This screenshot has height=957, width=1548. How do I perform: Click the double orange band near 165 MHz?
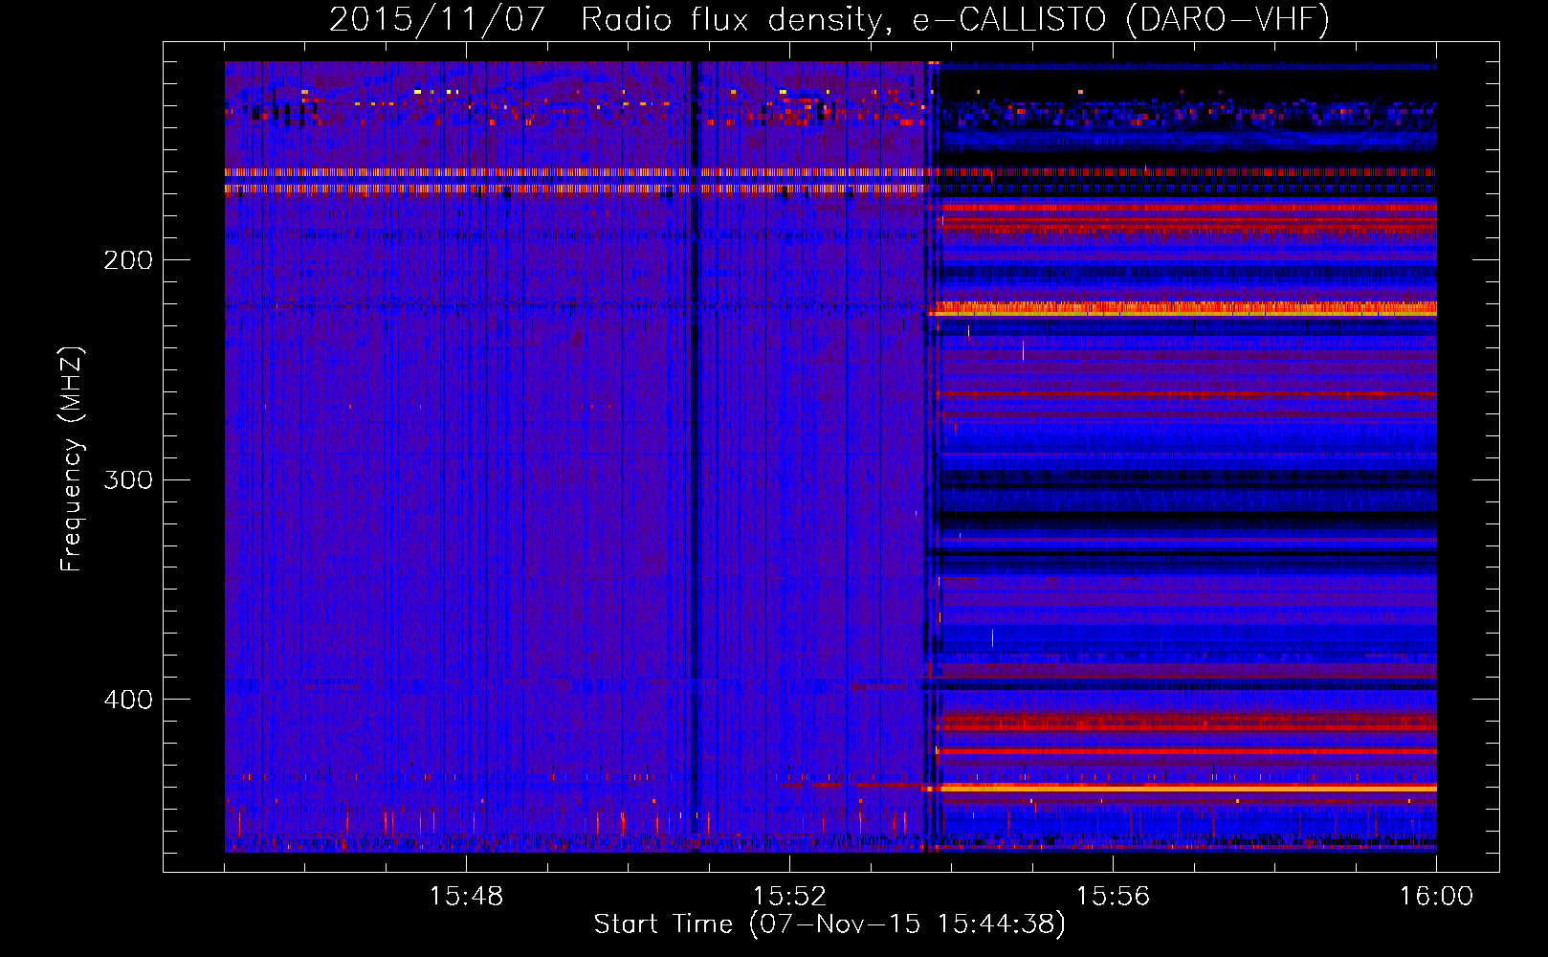click(x=574, y=181)
